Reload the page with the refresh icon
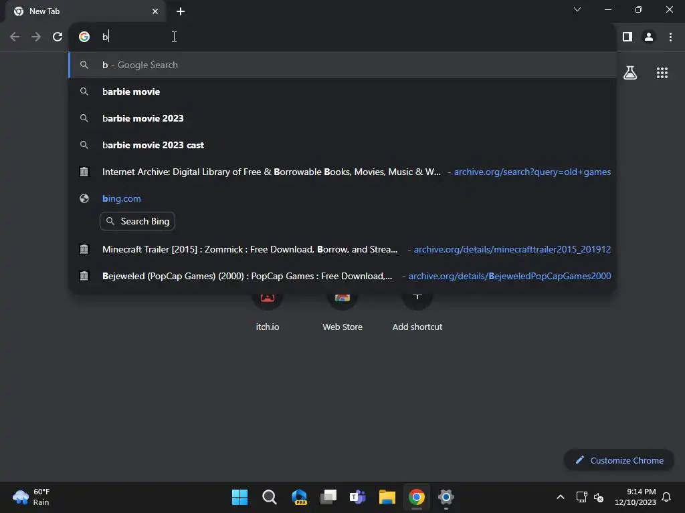Screen dimensions: 685x513 (58, 37)
